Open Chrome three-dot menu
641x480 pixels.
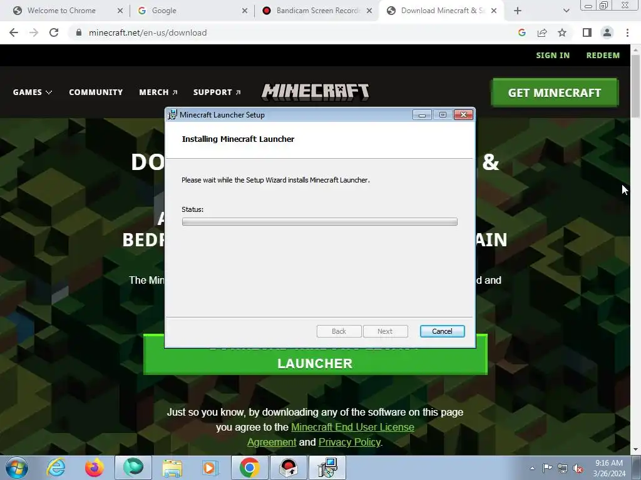(627, 32)
